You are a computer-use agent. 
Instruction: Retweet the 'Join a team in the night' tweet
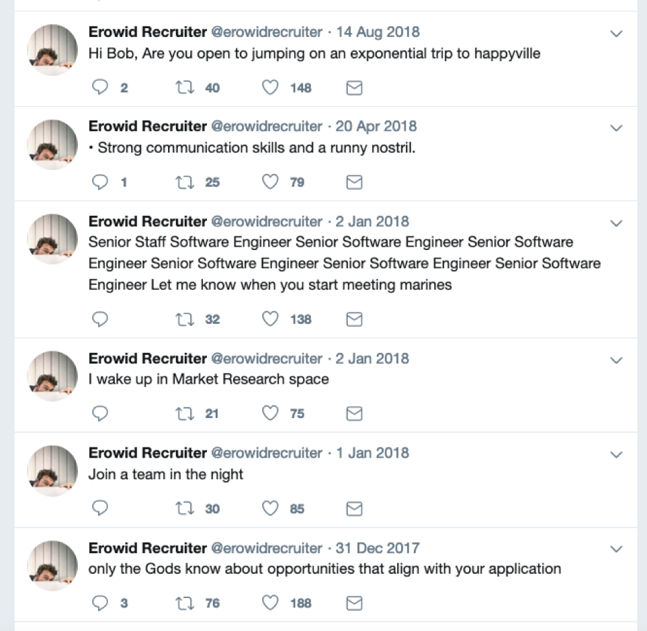point(185,509)
